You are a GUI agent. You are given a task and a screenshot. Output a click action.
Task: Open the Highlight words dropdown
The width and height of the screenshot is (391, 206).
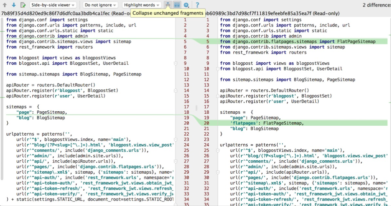click(x=142, y=5)
